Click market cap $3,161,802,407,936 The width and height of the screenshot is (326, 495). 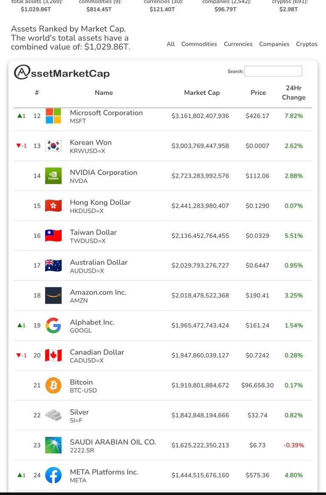(200, 116)
